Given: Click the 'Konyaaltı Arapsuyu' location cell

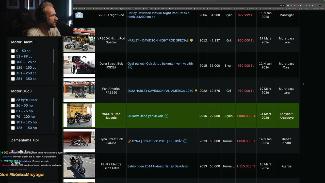Looking at the screenshot, I should [286, 116].
